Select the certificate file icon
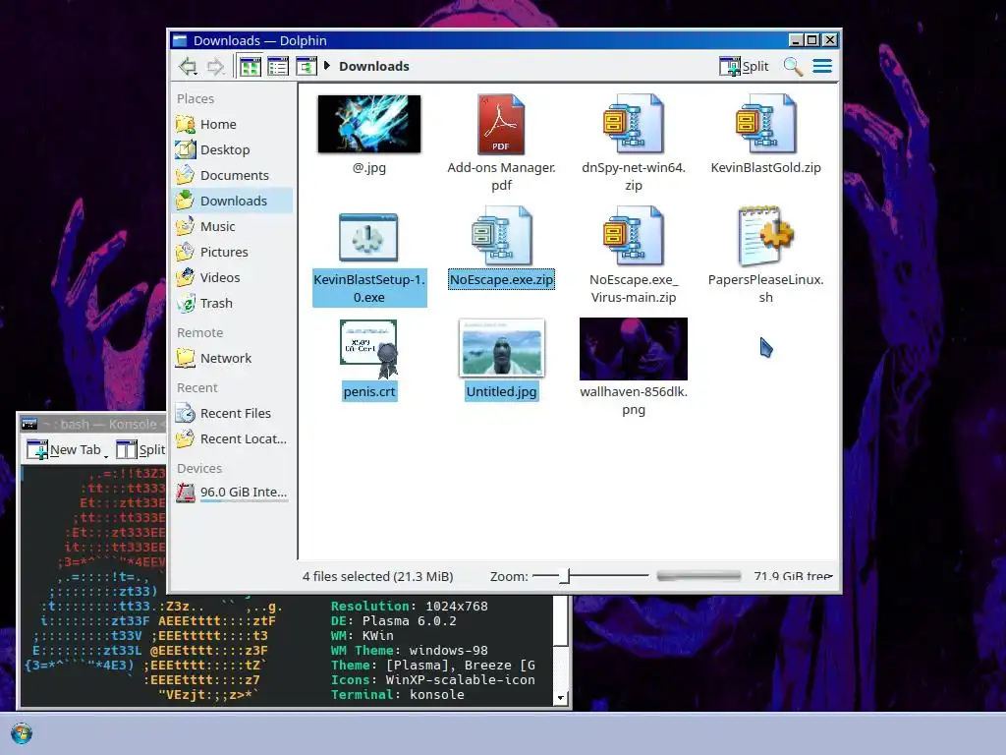The width and height of the screenshot is (1006, 755). tap(369, 349)
